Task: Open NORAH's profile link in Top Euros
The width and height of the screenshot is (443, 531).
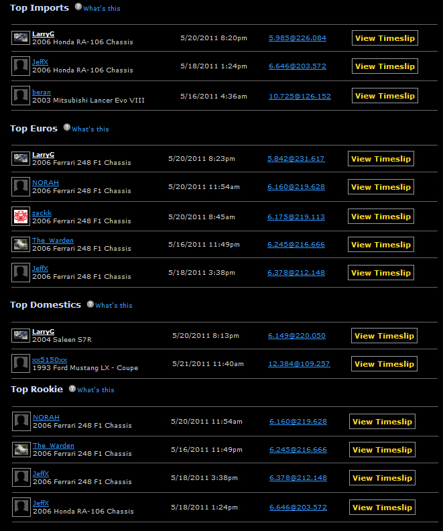Action: [45, 183]
